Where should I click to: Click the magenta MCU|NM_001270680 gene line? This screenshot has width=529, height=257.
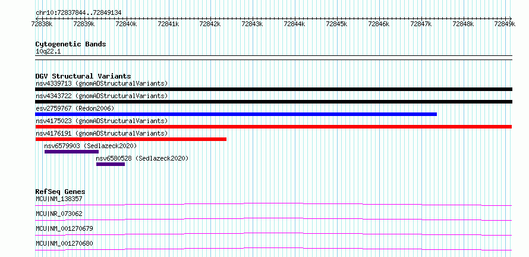point(273,249)
